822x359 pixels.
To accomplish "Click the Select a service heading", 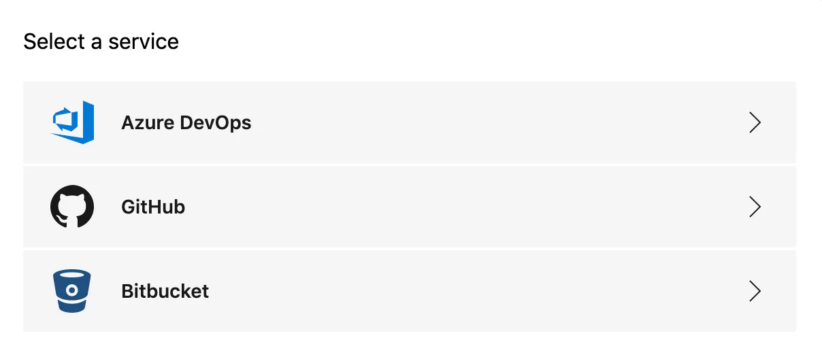I will [101, 42].
